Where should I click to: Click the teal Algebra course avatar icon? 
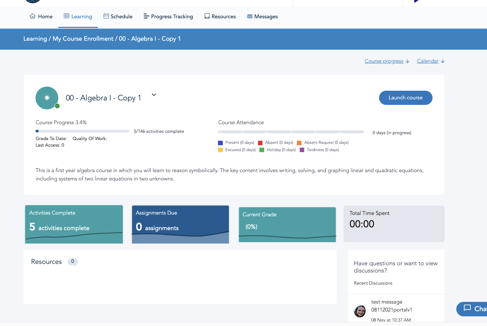pos(47,98)
